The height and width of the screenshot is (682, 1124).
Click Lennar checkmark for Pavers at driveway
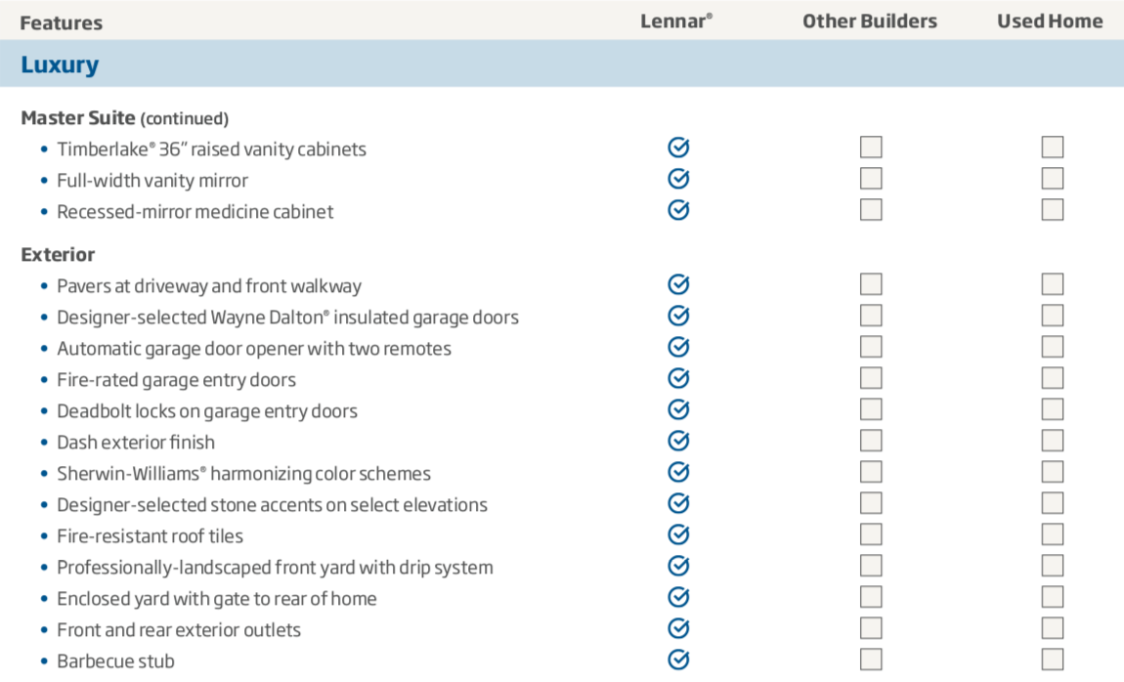point(678,284)
